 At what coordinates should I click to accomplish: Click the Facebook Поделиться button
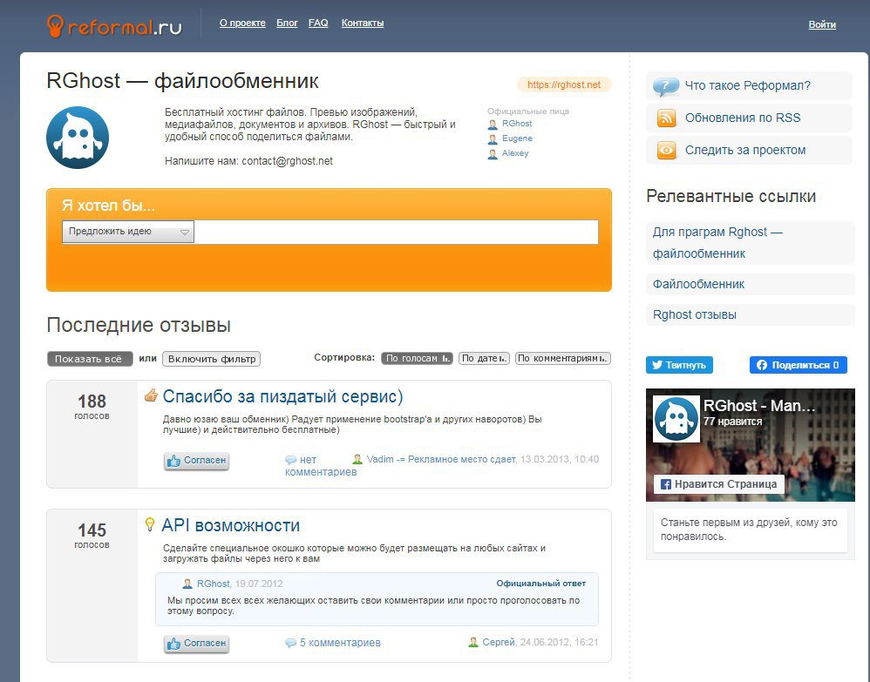click(799, 365)
